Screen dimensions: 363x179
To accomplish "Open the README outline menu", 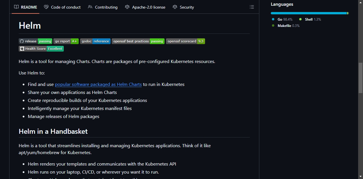I will click(x=252, y=7).
